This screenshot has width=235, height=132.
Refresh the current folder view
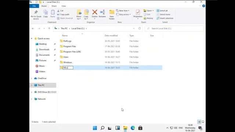(x=140, y=28)
